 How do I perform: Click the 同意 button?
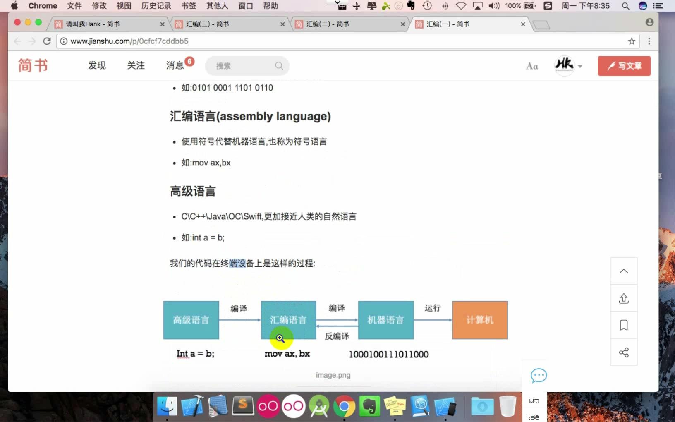pos(534,400)
